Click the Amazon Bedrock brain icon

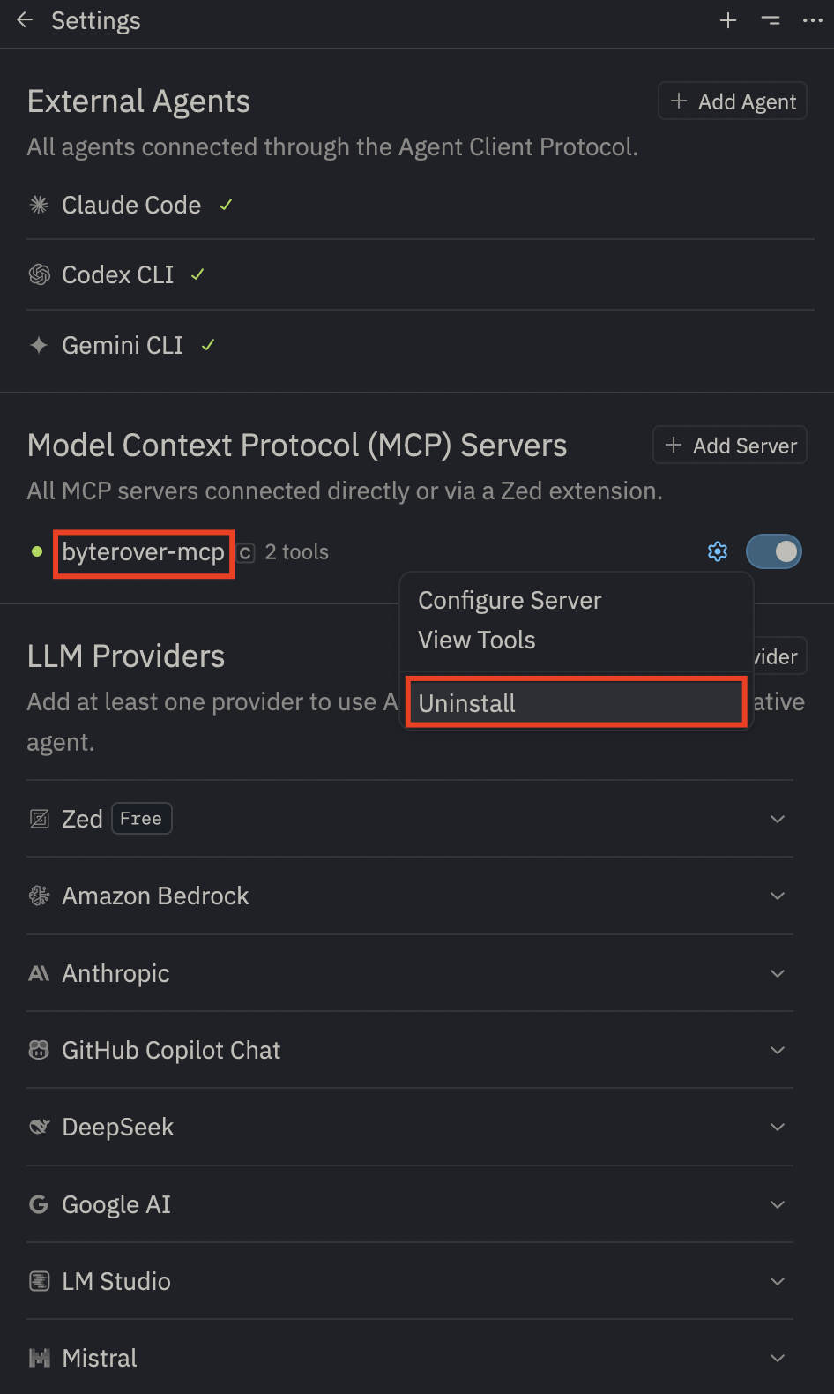[39, 896]
